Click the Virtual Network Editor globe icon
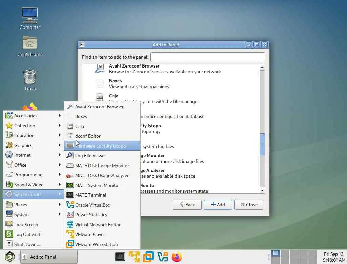347x264 pixels. [x=70, y=224]
